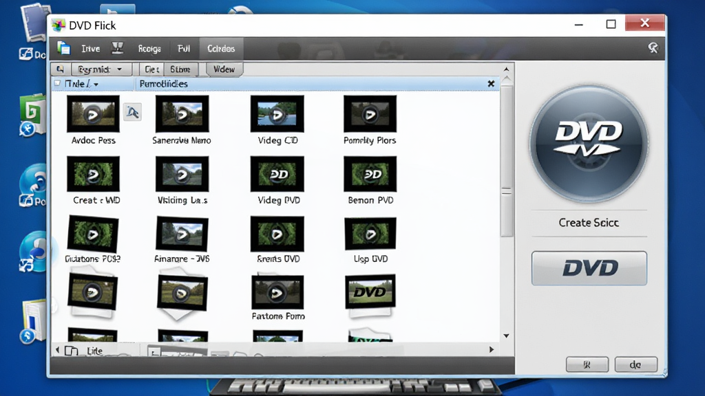Image resolution: width=705 pixels, height=396 pixels.
Task: Click the horizontal scroll left arrow
Action: pos(57,349)
